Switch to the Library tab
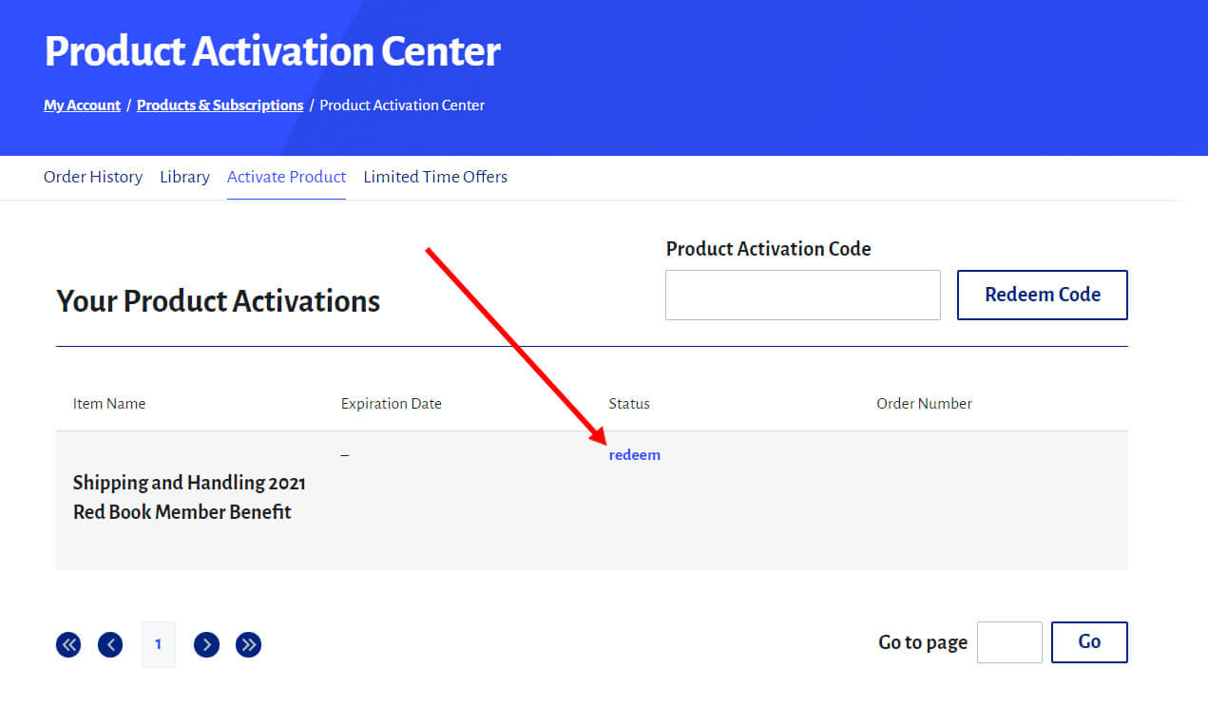 coord(184,177)
